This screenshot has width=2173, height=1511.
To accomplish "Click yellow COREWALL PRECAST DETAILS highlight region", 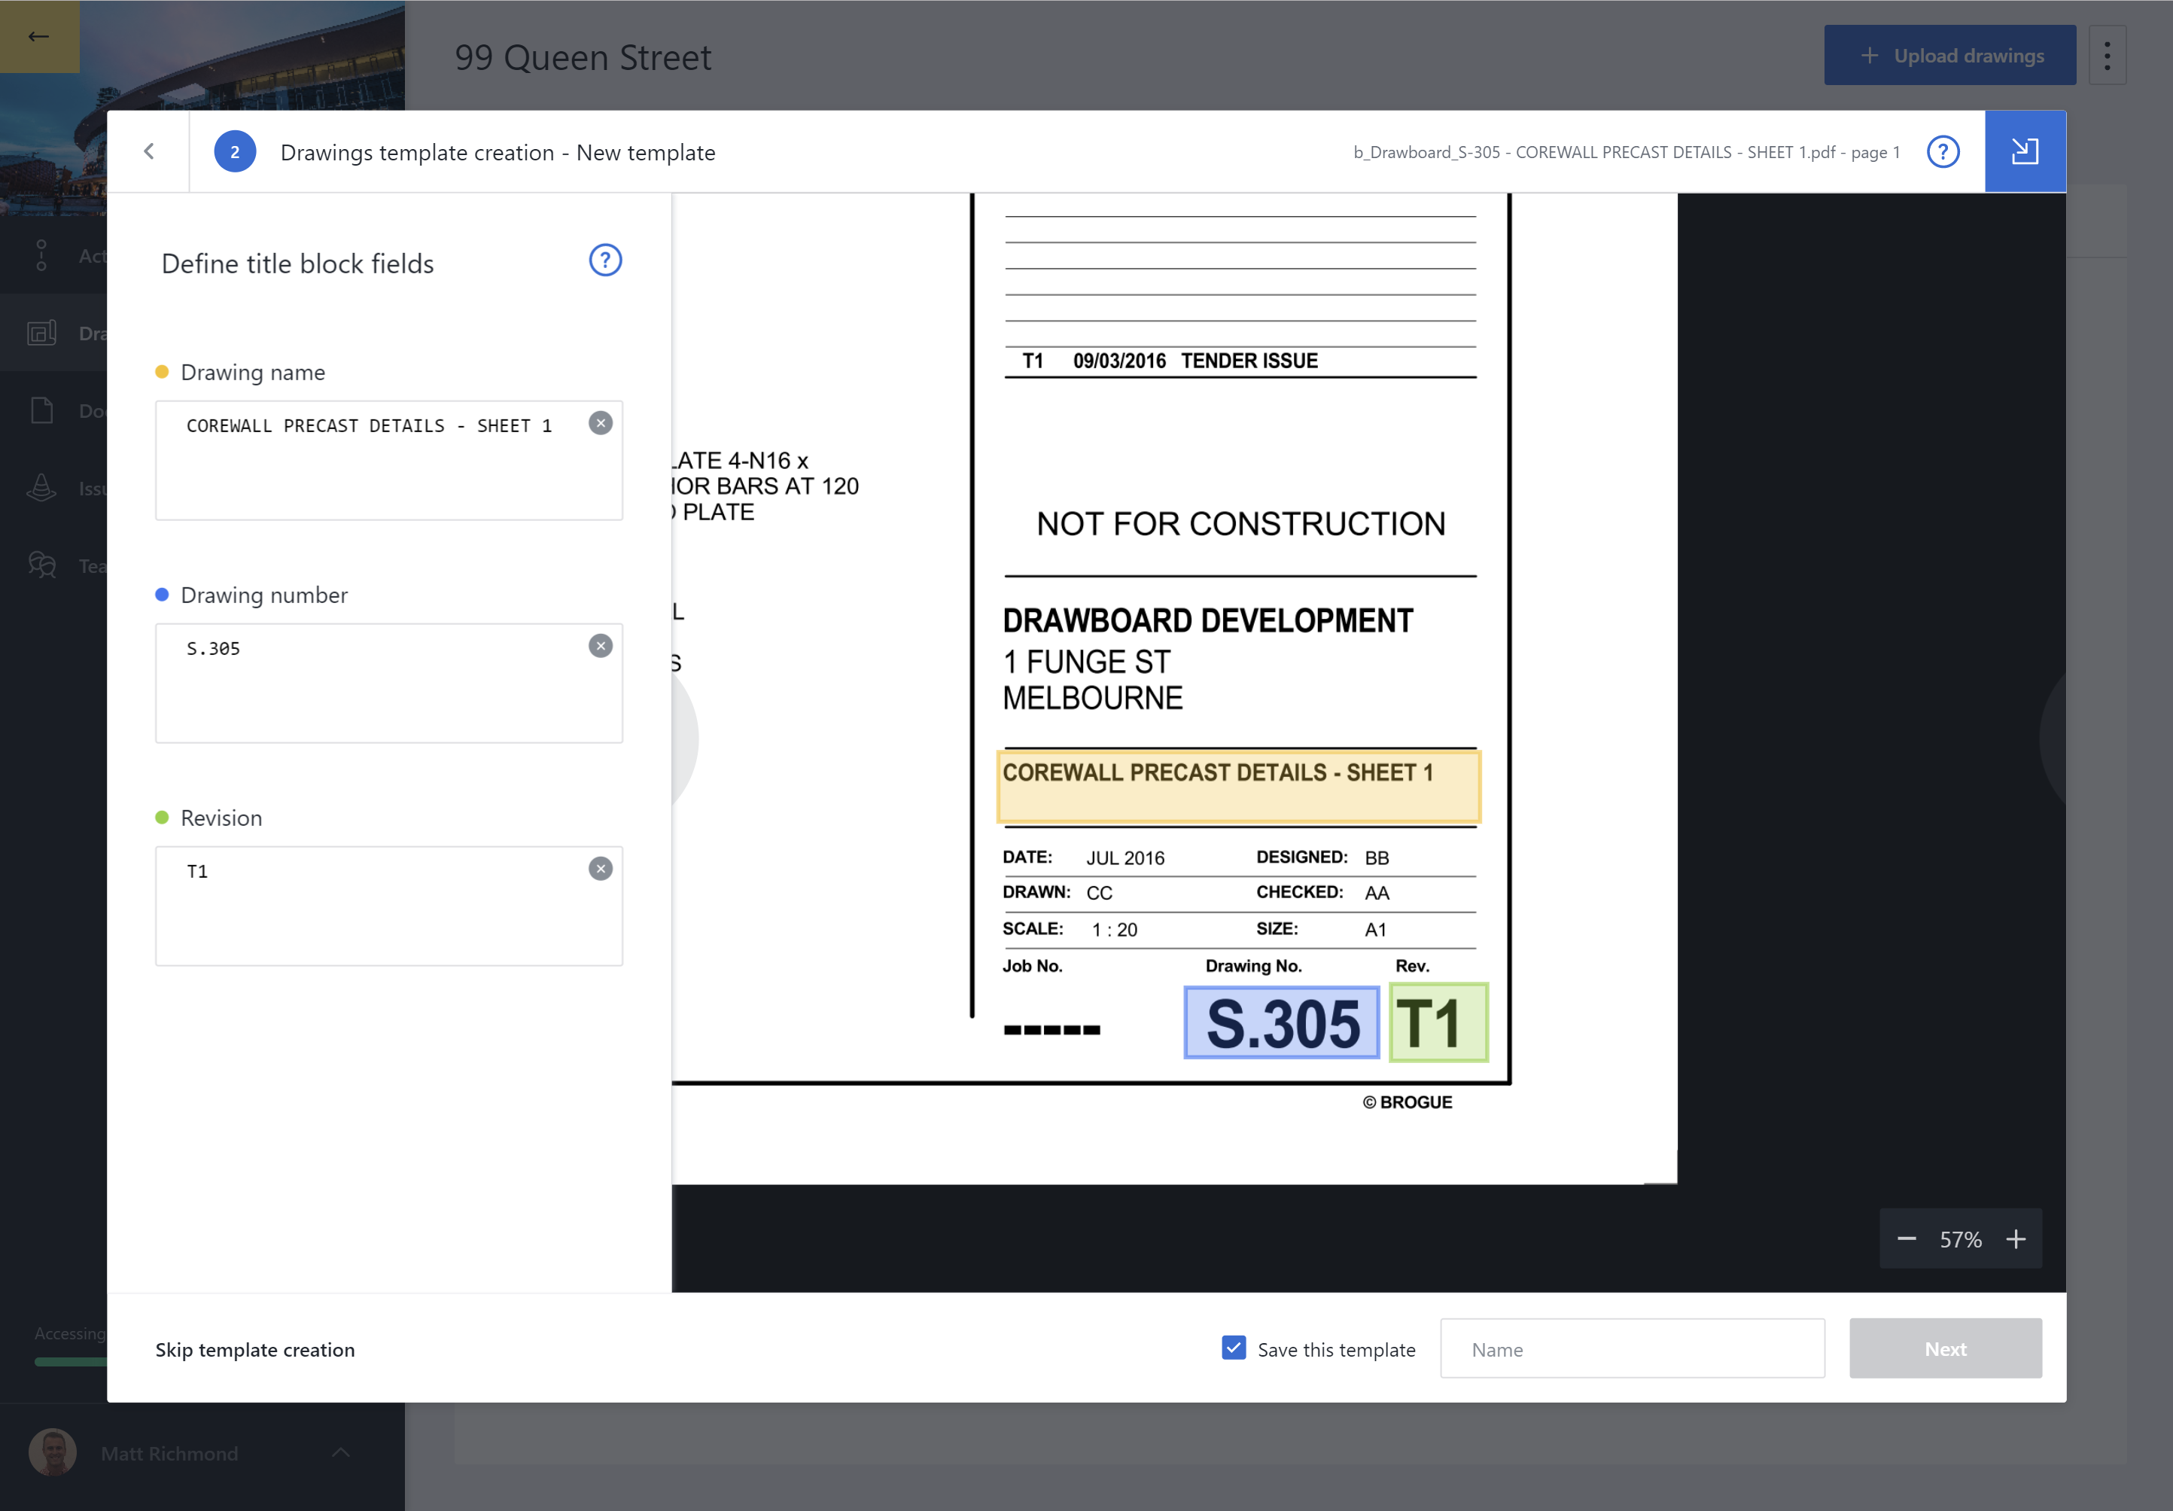I will 1238,787.
